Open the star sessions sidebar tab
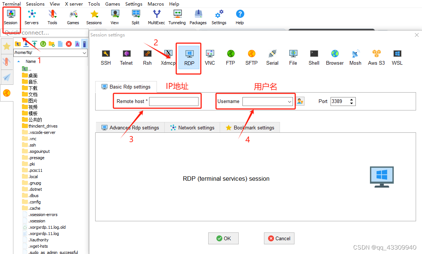 (7, 46)
